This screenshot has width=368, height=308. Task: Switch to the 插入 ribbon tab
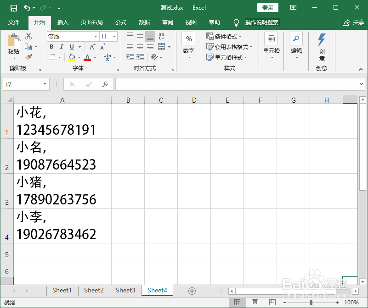[62, 22]
